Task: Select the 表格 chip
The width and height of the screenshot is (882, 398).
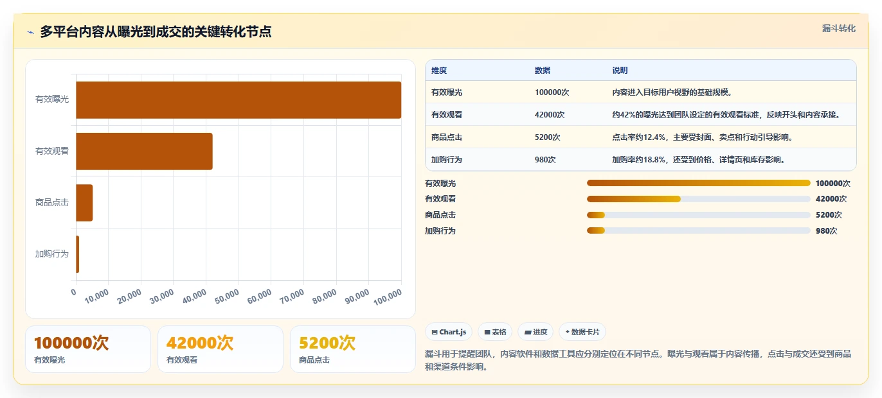Action: (x=495, y=332)
